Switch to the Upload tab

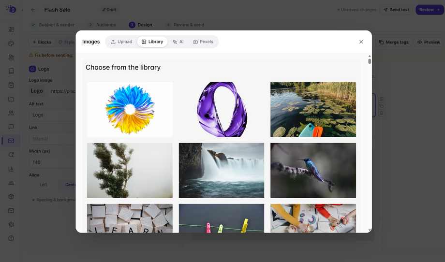point(121,42)
